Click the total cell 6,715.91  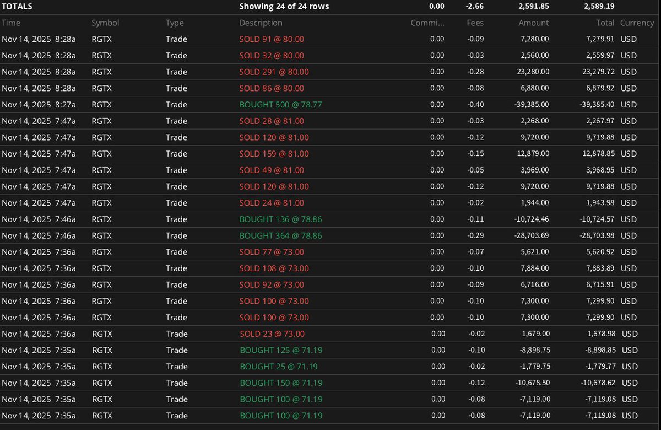point(599,285)
